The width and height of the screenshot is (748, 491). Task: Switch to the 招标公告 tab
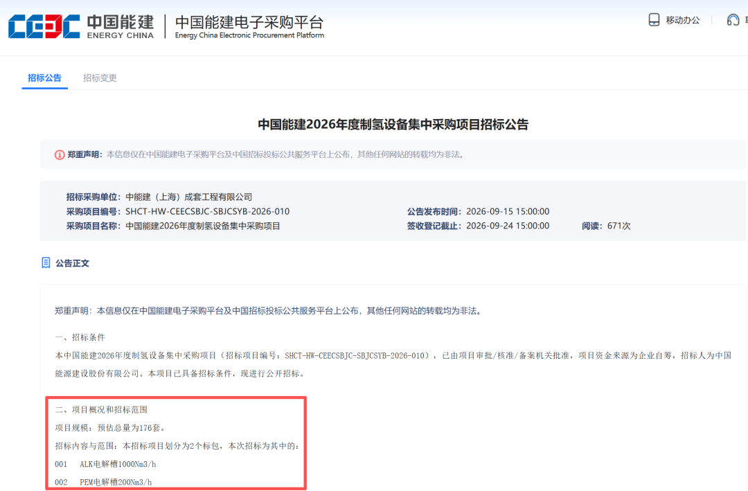coord(44,78)
